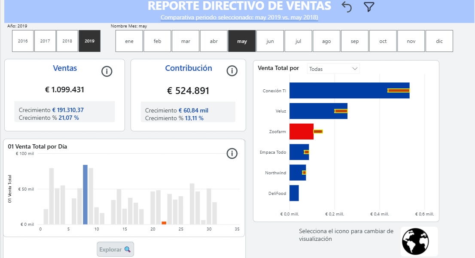
Task: Click the € 524.891 contribution value
Action: point(188,91)
